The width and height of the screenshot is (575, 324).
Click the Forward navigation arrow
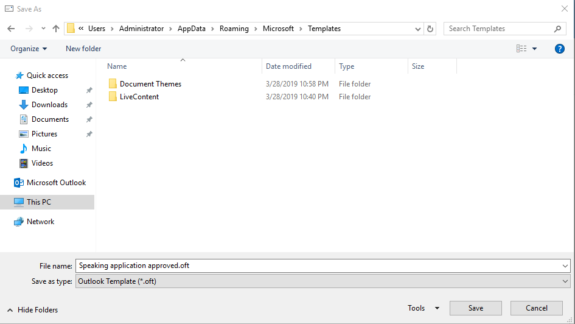(x=29, y=29)
